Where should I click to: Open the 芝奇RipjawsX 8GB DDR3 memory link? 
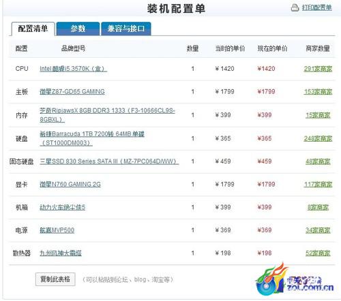coord(107,115)
